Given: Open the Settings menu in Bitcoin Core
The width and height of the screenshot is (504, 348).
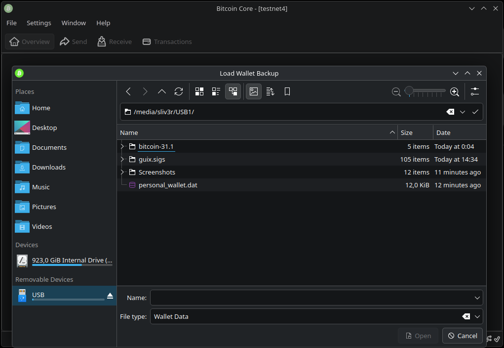Looking at the screenshot, I should click(39, 23).
